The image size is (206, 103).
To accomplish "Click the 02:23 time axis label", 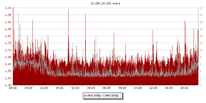I will point(75,88).
